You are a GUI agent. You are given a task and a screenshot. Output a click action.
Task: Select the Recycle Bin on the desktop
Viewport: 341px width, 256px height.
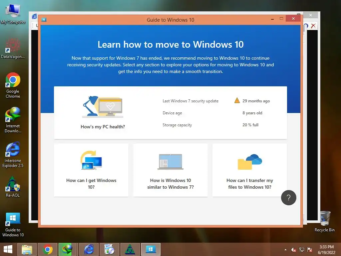pos(324,221)
